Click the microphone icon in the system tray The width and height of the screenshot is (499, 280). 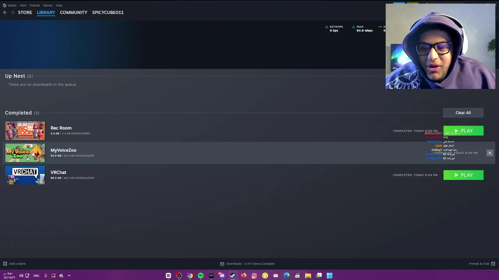[x=46, y=276]
